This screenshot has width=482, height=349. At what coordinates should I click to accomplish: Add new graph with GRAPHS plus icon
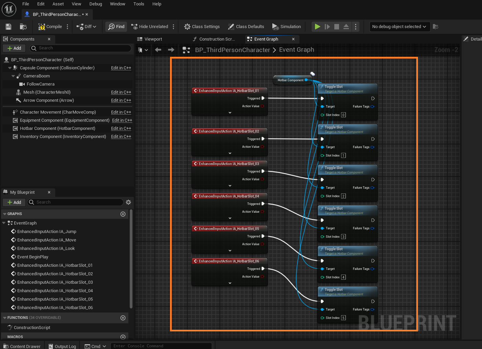(x=123, y=214)
